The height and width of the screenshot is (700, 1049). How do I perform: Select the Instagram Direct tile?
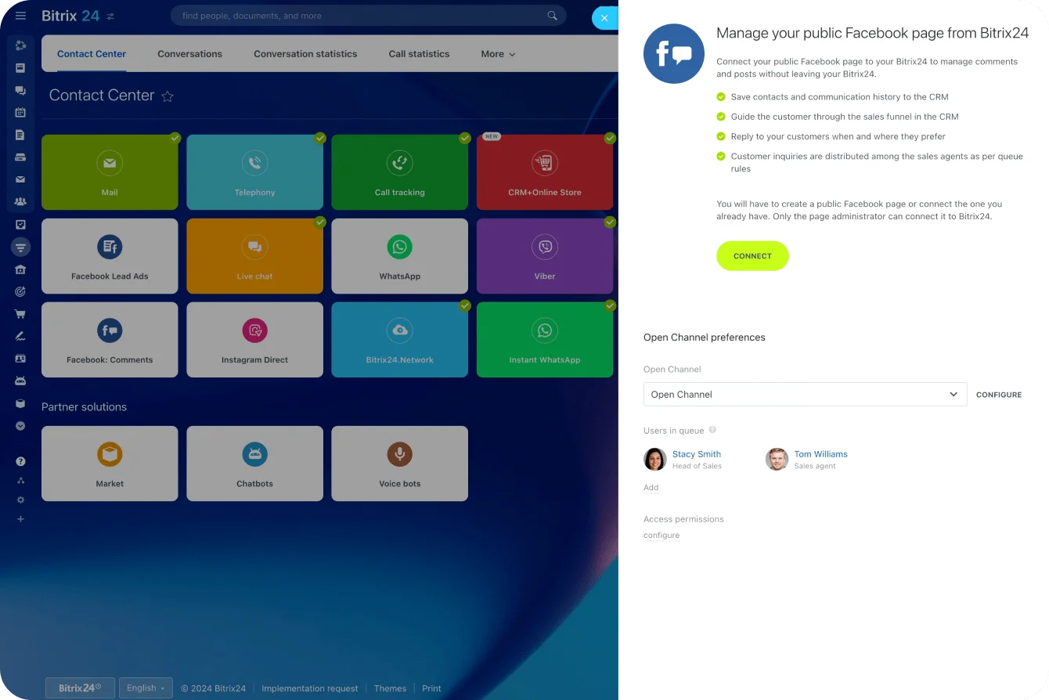pos(254,340)
